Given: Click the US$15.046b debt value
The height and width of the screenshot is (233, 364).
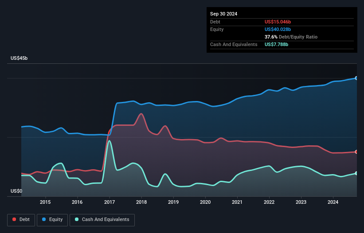Looking at the screenshot, I should [x=278, y=22].
